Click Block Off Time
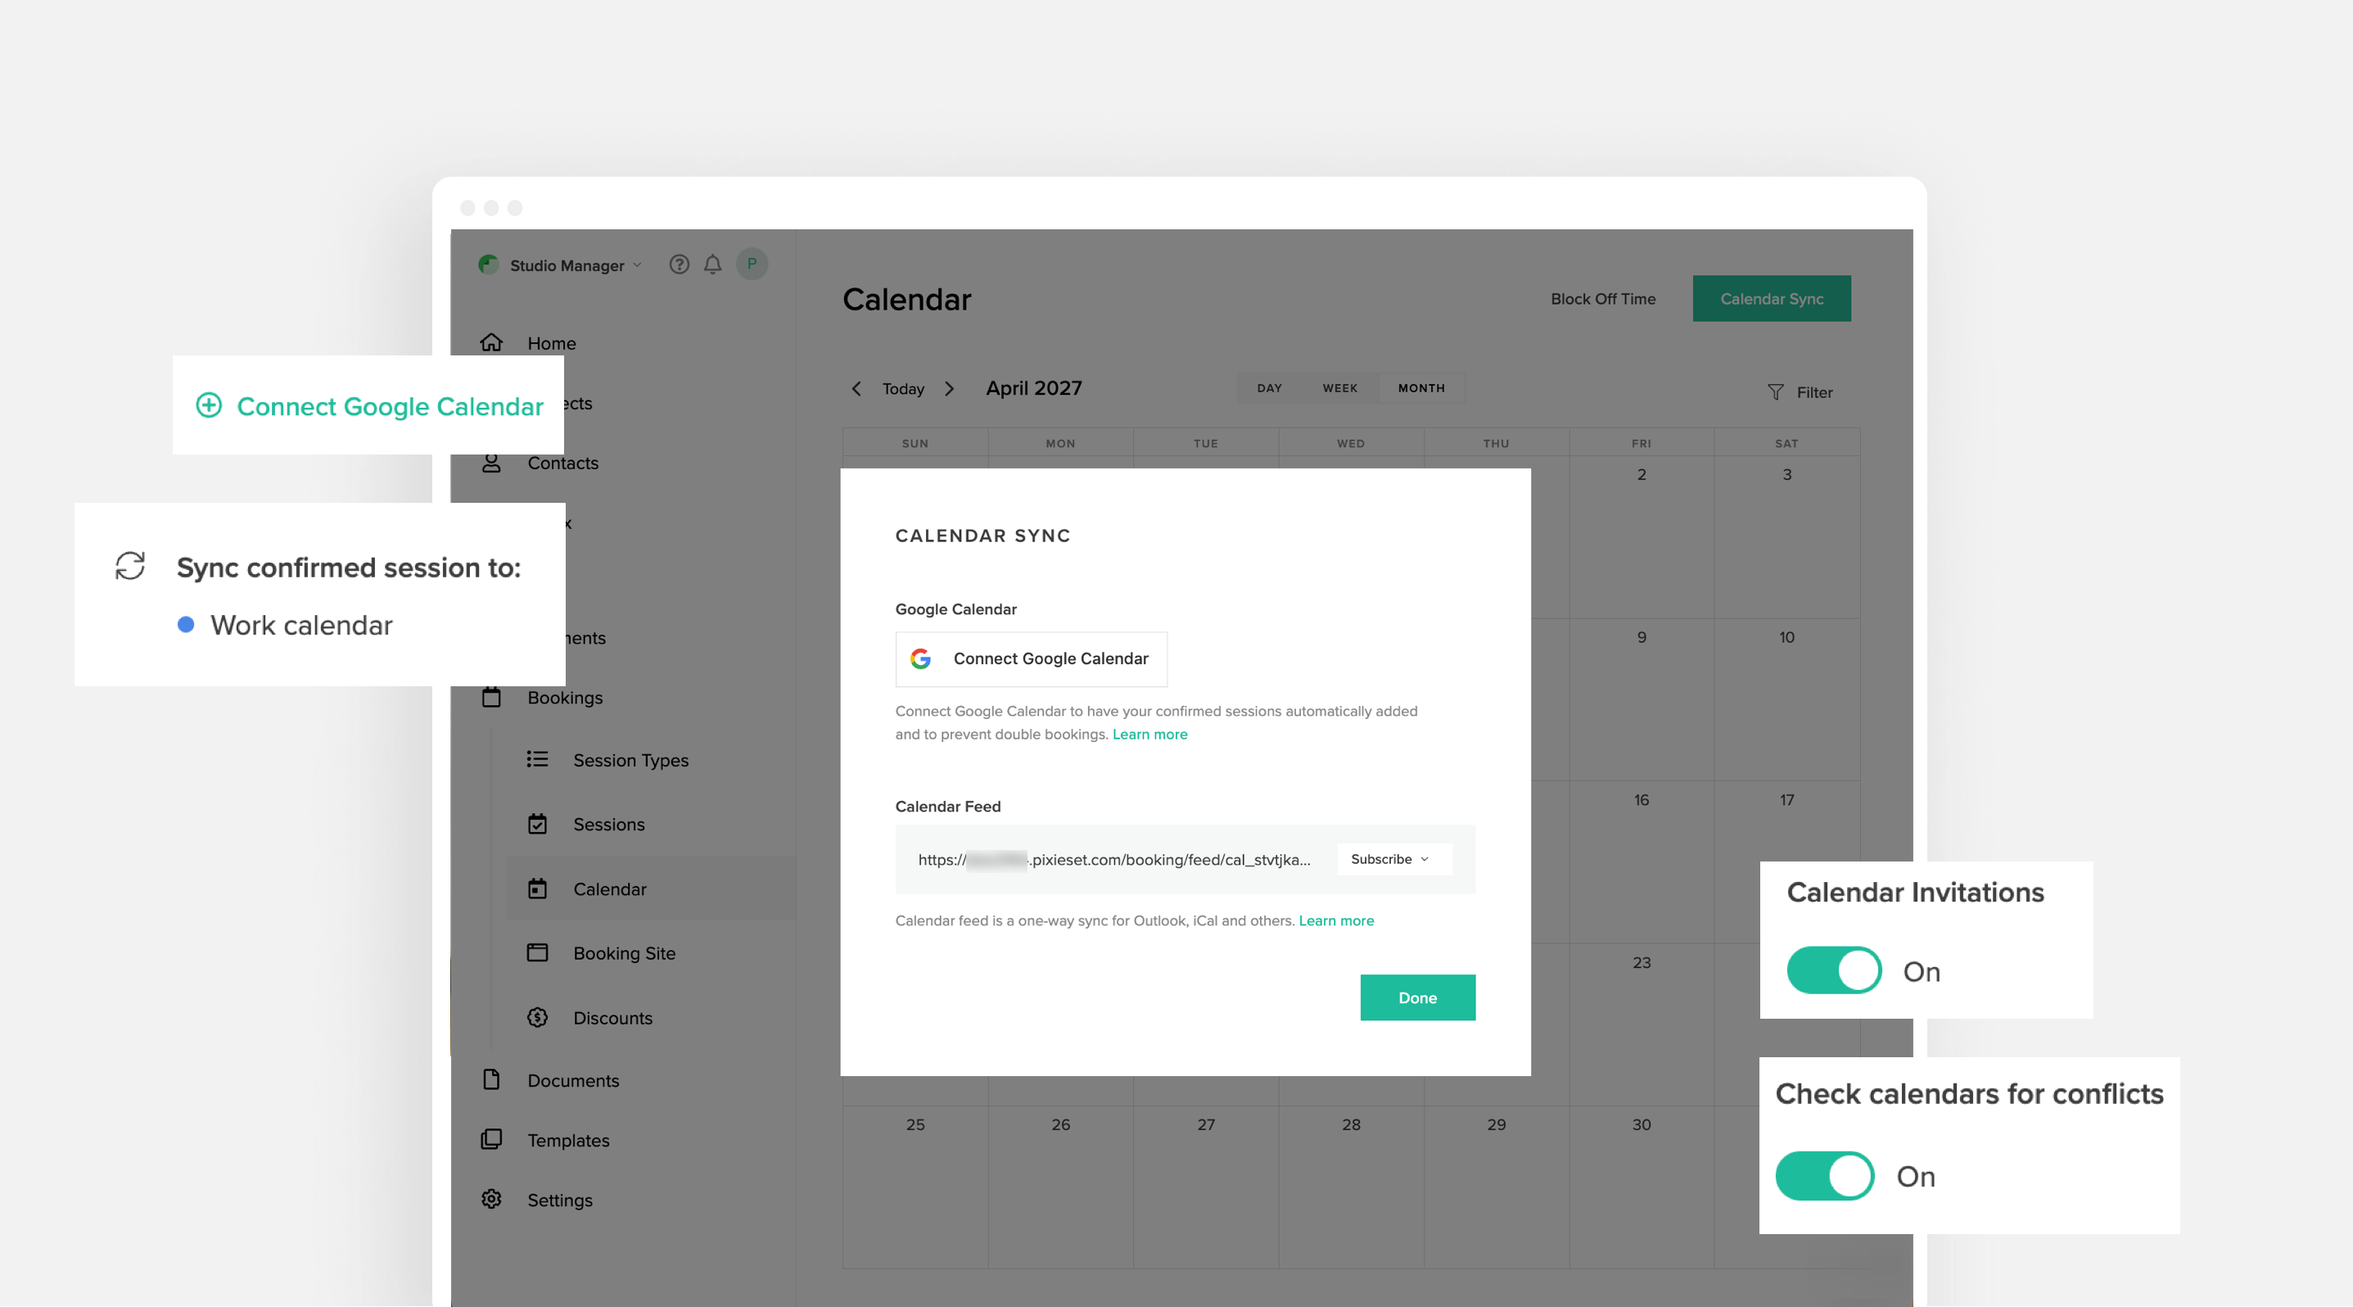2353x1307 pixels. [x=1603, y=299]
